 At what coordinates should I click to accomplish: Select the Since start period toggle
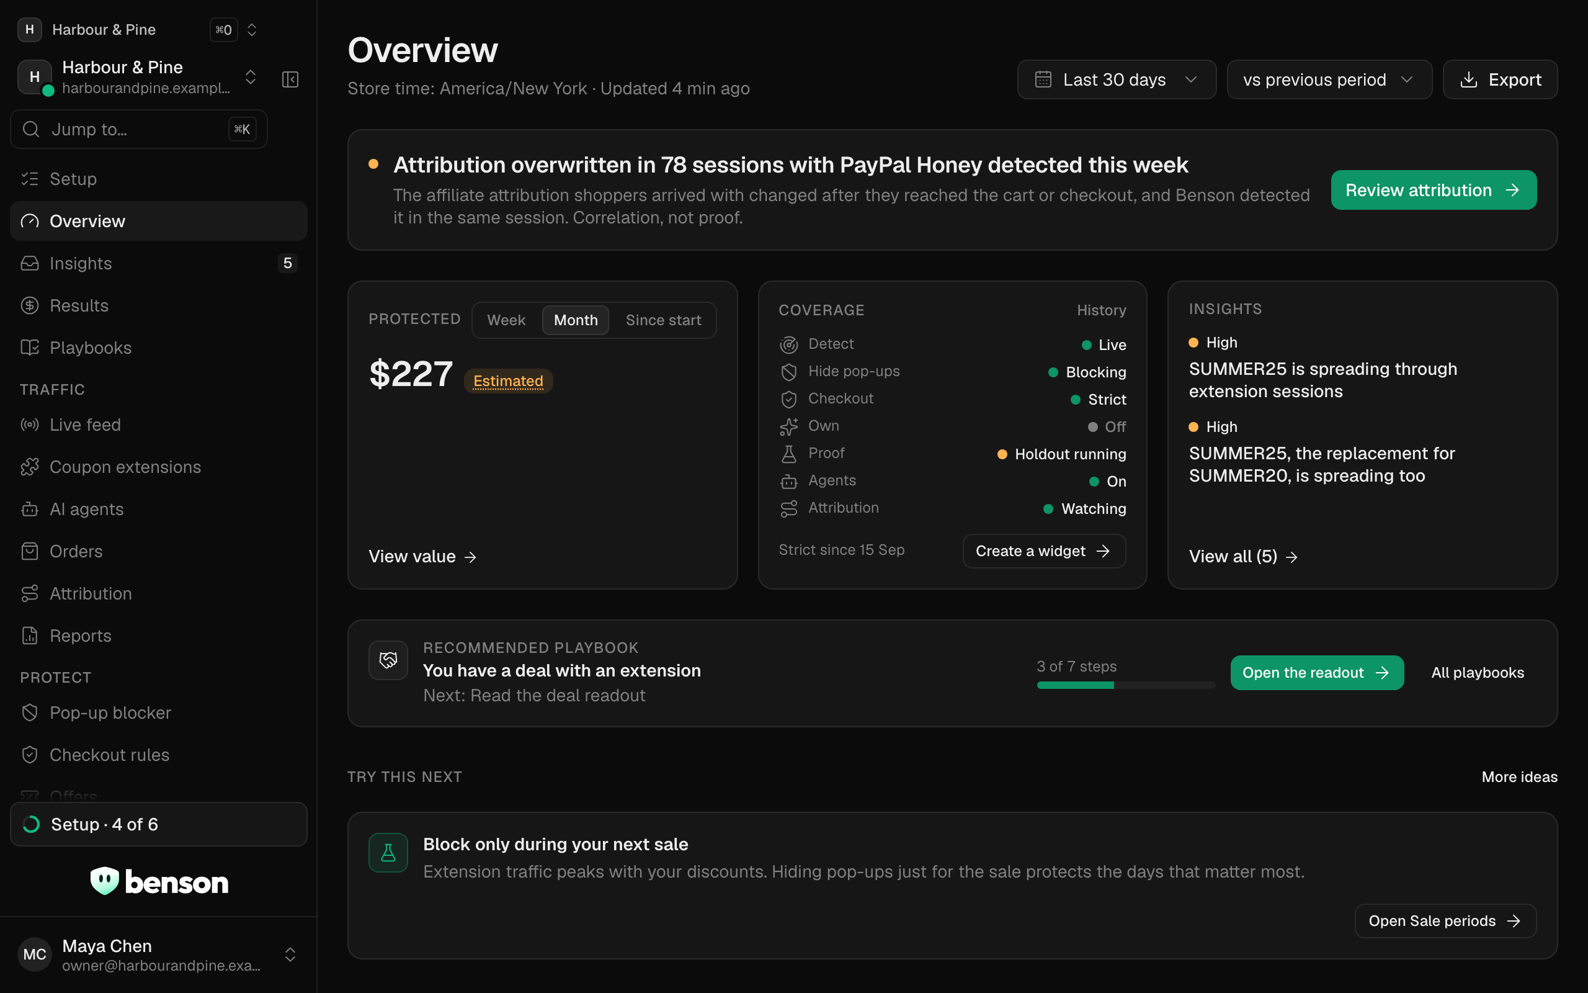(x=662, y=320)
